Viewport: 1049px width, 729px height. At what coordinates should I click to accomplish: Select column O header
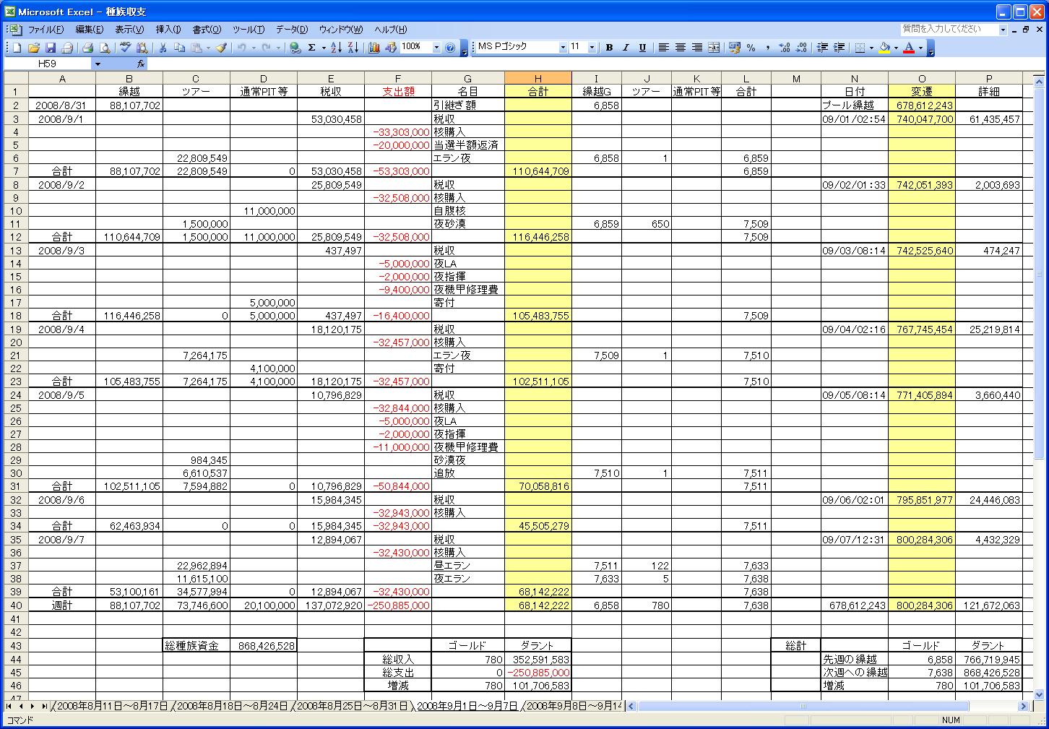pos(922,79)
